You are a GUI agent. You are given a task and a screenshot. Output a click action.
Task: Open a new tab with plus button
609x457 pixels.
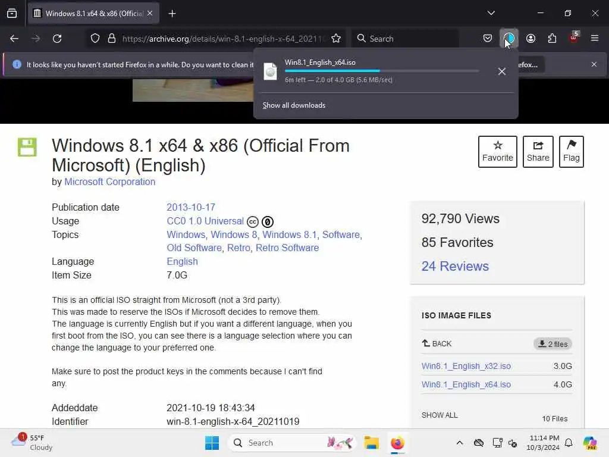172,14
